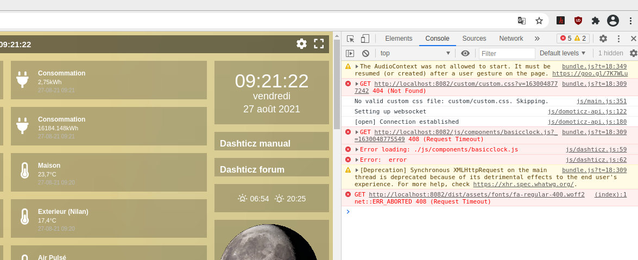638x260 pixels.
Task: Click the translate page icon in address bar
Action: [x=522, y=20]
